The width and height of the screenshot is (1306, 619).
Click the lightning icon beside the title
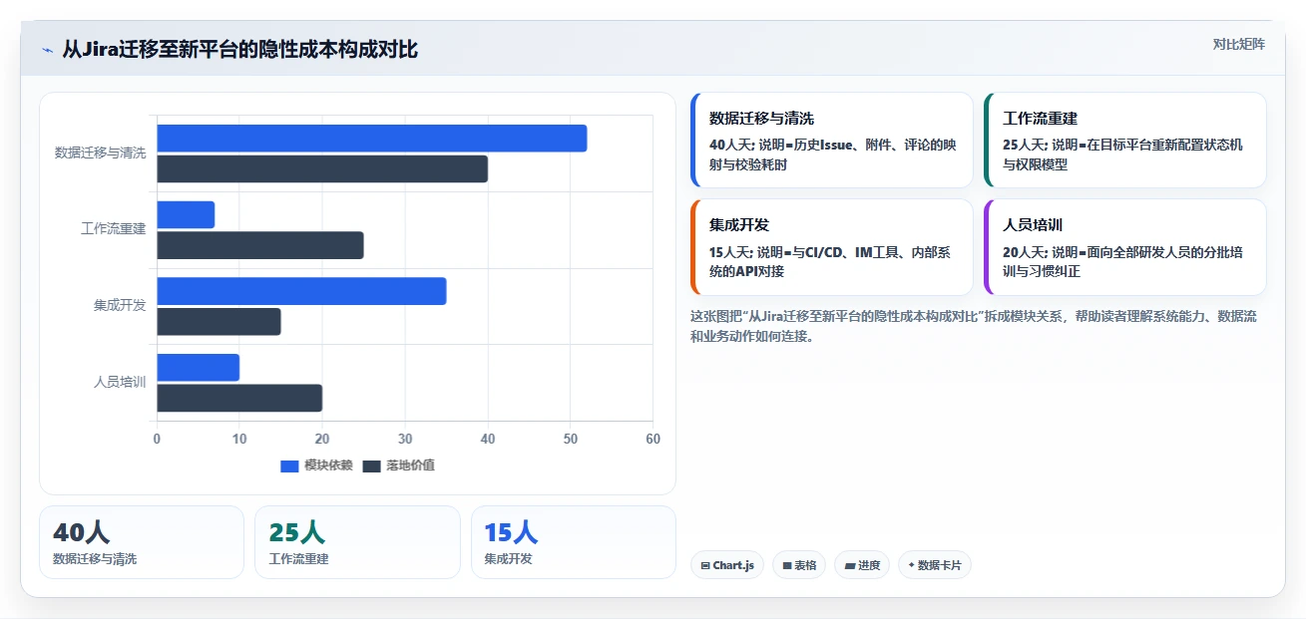47,50
